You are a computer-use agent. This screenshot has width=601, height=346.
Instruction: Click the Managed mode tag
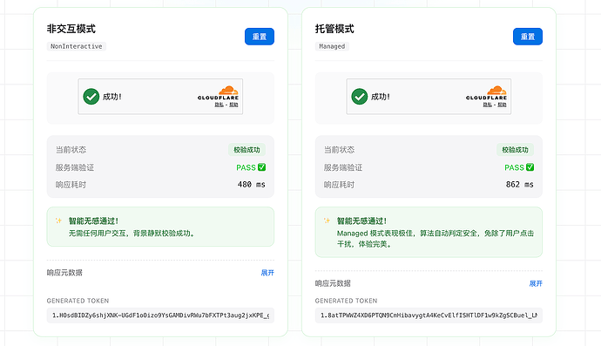[x=332, y=46]
